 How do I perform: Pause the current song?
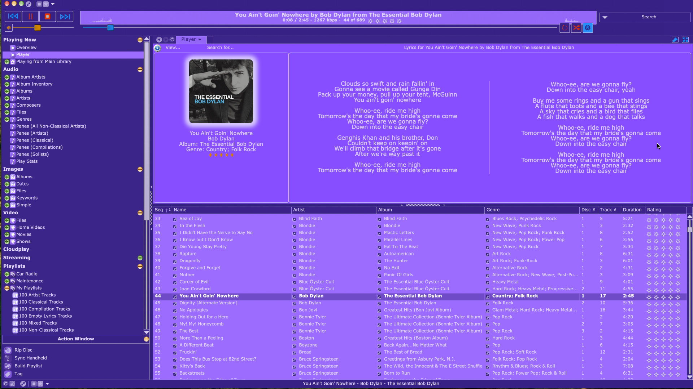tap(30, 16)
